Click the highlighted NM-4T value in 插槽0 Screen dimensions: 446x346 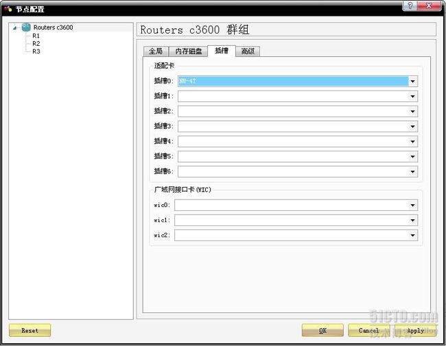point(188,82)
